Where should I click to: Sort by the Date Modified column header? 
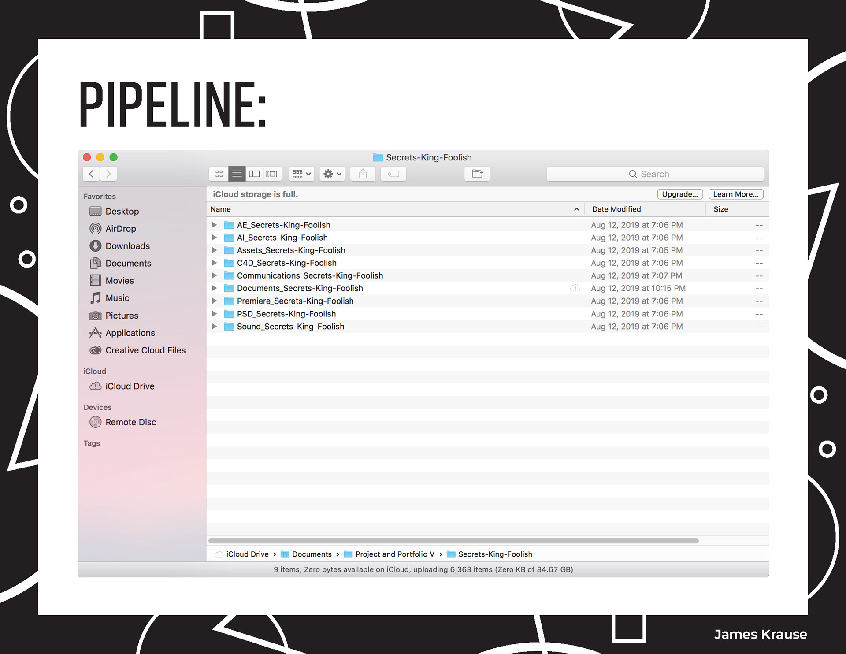click(616, 209)
